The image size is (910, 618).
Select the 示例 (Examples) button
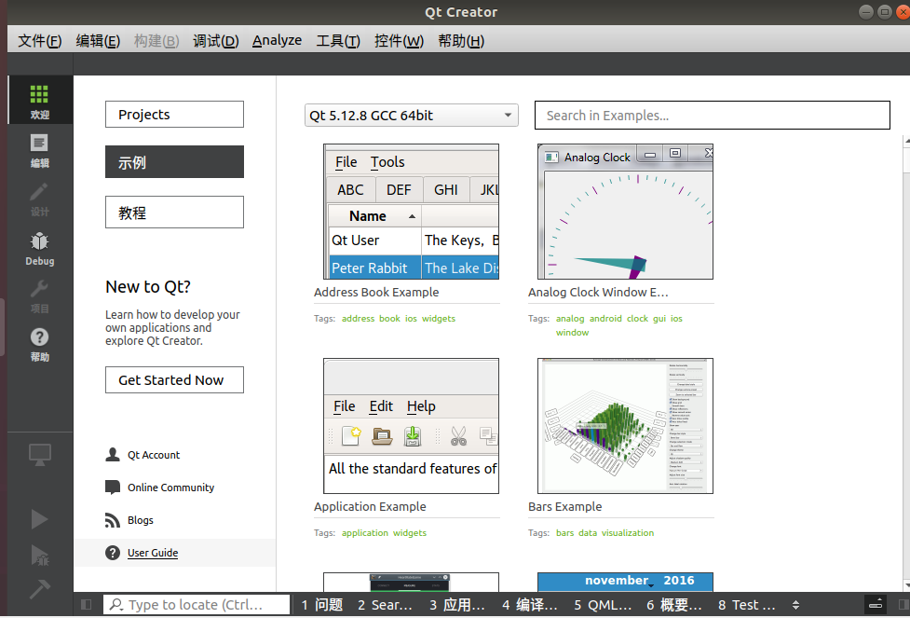(174, 162)
